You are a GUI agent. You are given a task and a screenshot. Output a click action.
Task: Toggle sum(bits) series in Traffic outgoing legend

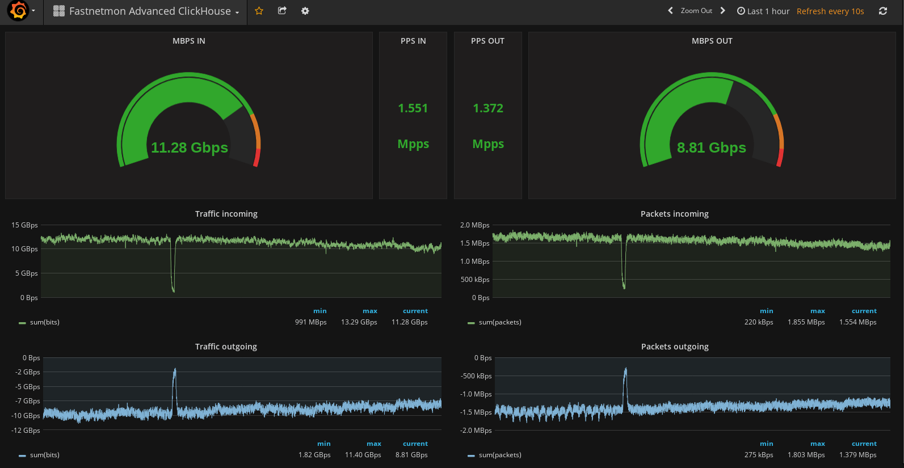[x=44, y=455]
